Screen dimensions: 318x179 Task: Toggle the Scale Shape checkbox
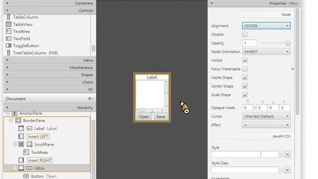point(245,95)
